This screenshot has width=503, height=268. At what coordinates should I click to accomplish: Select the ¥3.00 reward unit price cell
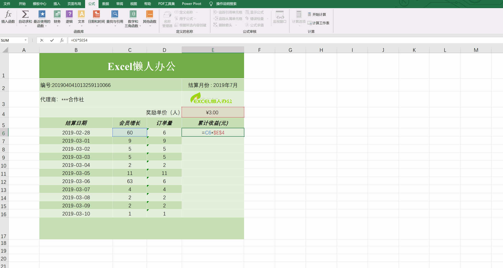[213, 112]
